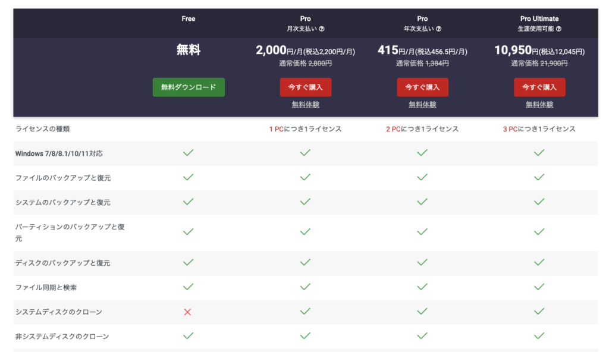Click help icon next to 生涯使用可能
Screen dimensions: 609x352
click(558, 29)
